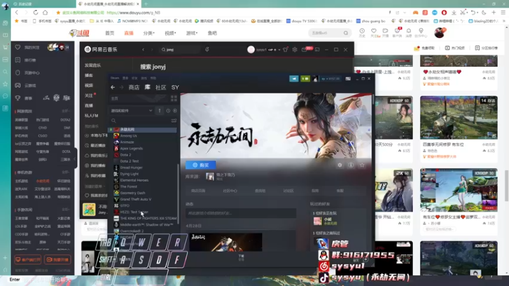Open Douyu 排行榜 sidebar link

click(x=30, y=60)
